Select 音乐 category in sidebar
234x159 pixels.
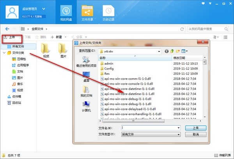coord(19,84)
